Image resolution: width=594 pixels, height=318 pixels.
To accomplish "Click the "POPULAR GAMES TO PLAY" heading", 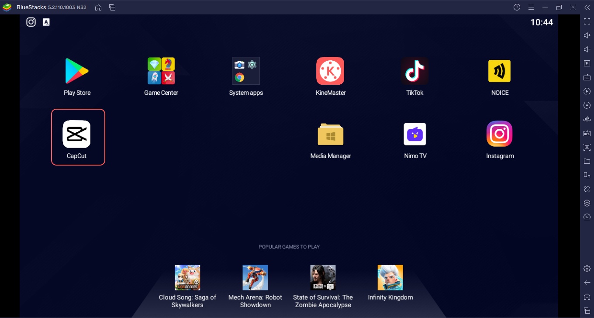I will pyautogui.click(x=289, y=247).
